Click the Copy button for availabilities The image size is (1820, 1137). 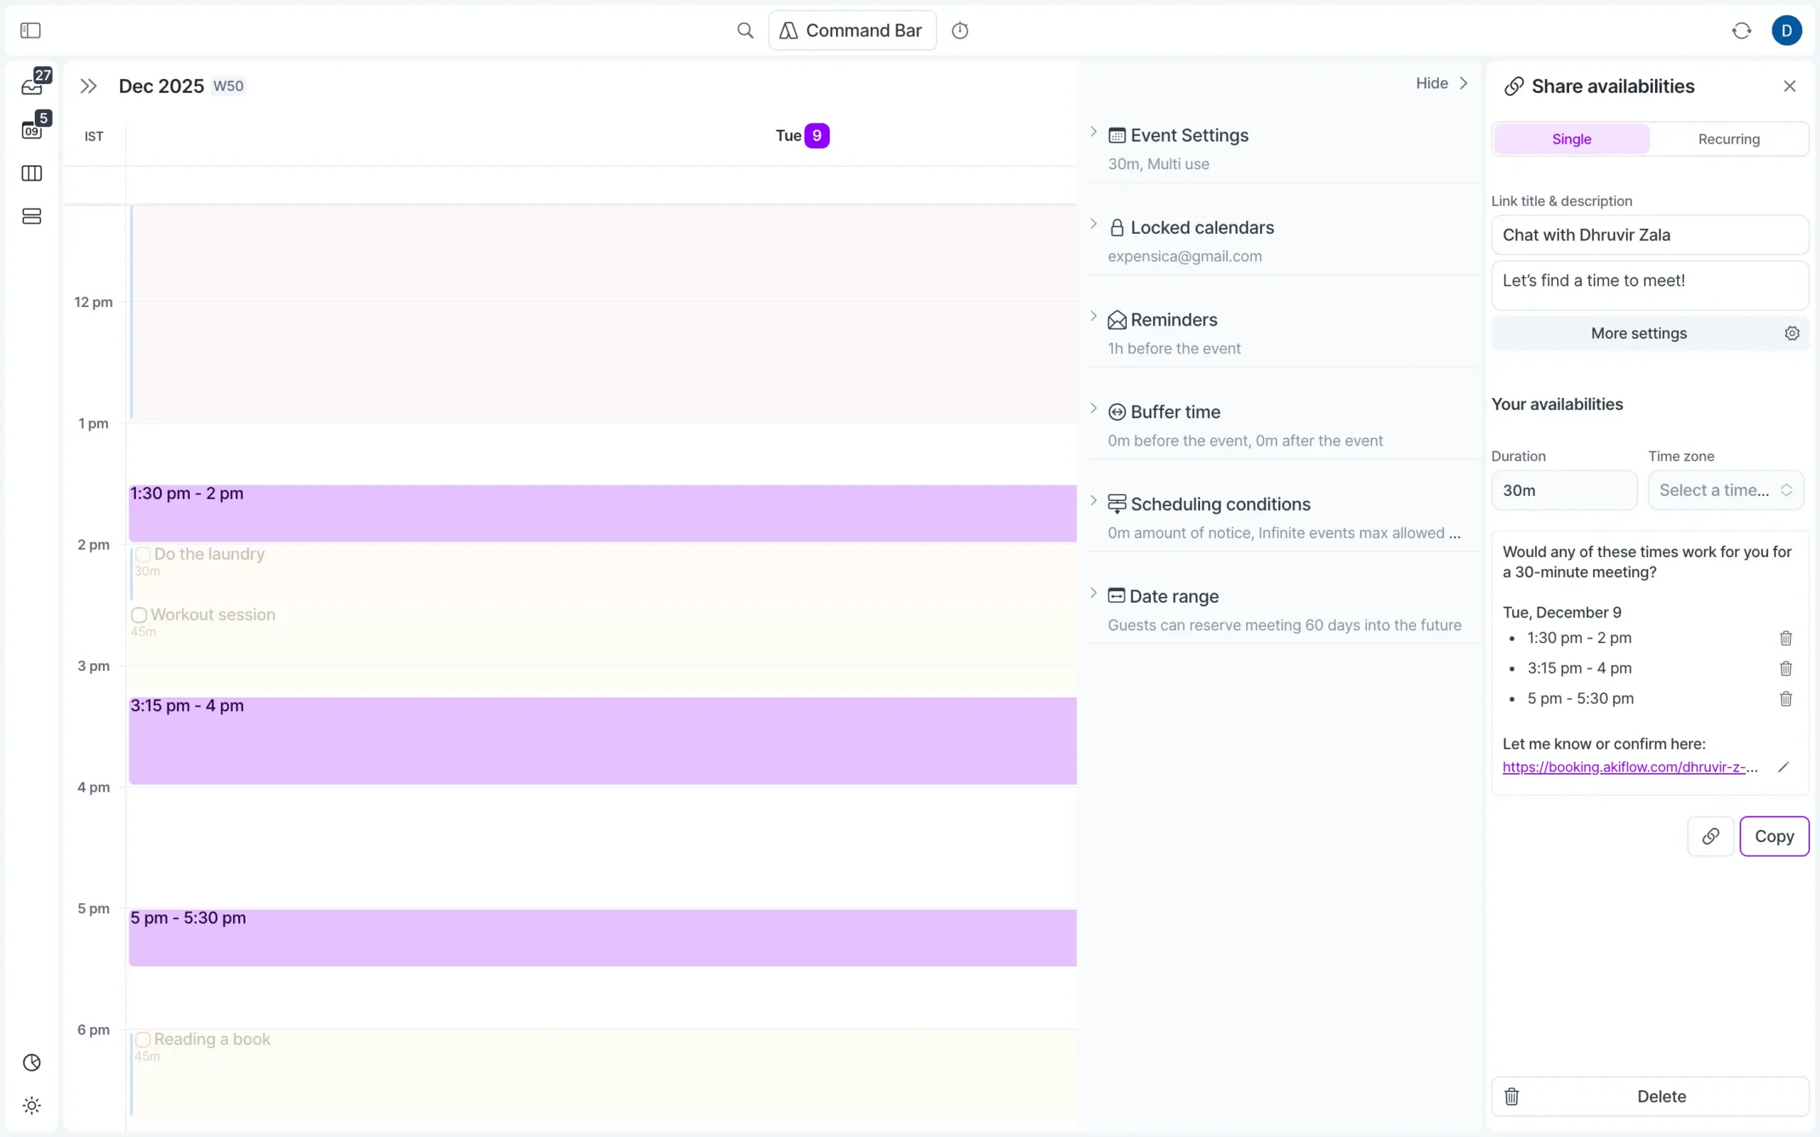coord(1775,836)
